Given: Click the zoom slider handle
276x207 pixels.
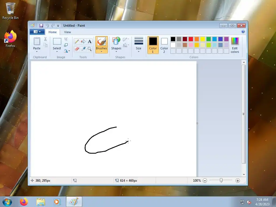Looking at the screenshot, I should click(221, 180).
